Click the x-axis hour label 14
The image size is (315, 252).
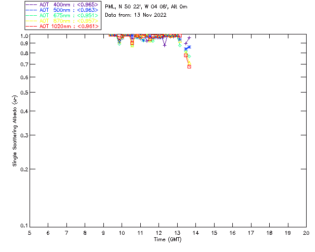pyautogui.click(x=196, y=233)
